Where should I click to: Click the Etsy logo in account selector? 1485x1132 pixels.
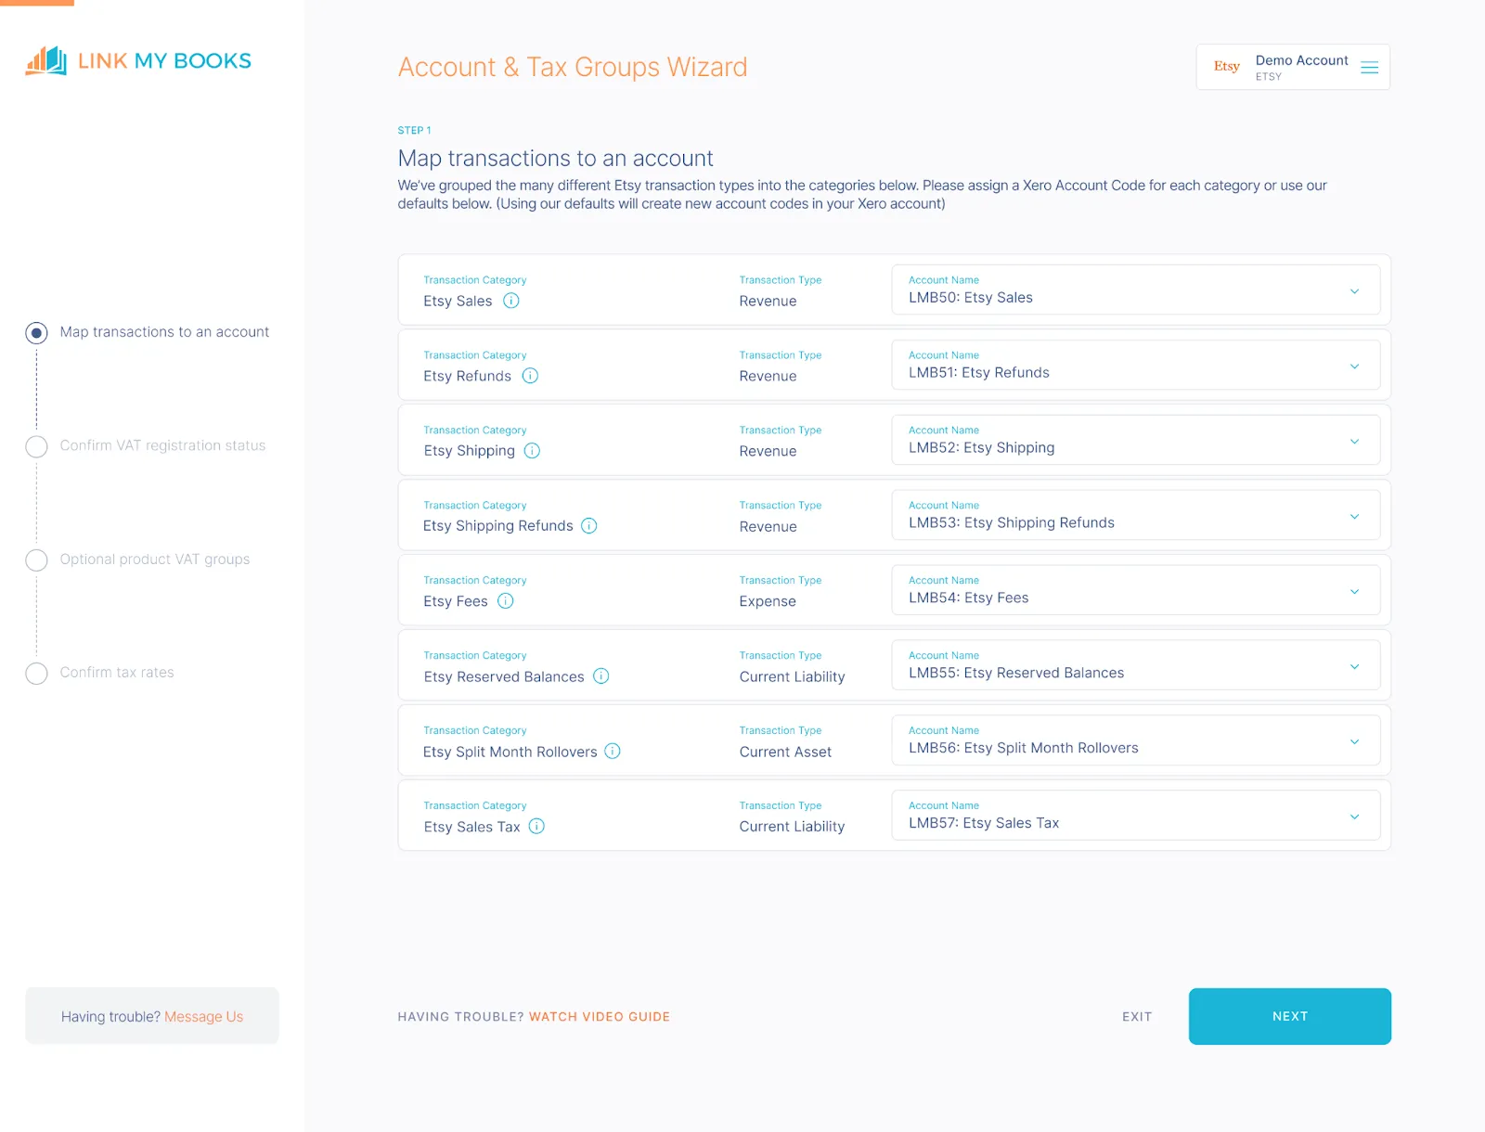pos(1226,67)
